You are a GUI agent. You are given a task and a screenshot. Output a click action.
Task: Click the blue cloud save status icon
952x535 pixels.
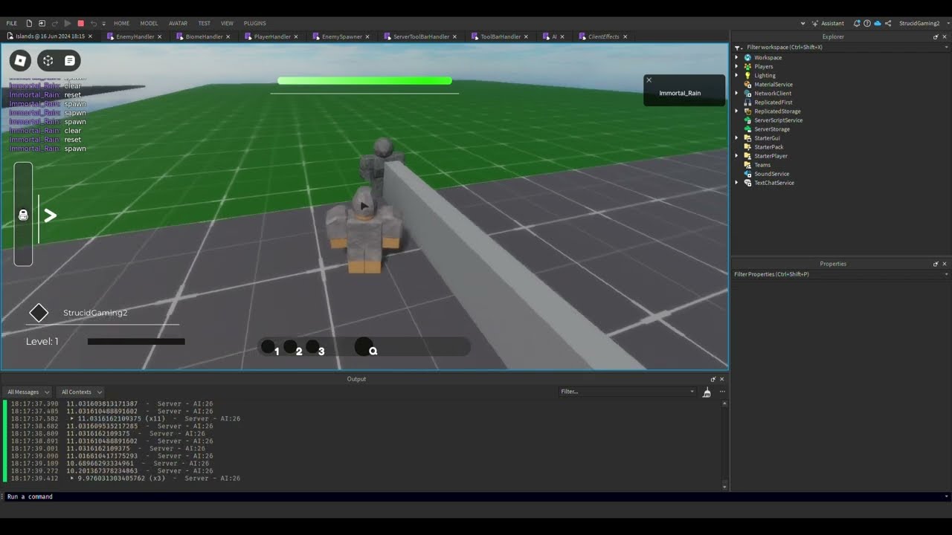tap(878, 23)
